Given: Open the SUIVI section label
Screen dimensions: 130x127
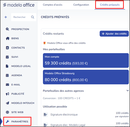Looking at the screenshot, I should pos(15,57).
